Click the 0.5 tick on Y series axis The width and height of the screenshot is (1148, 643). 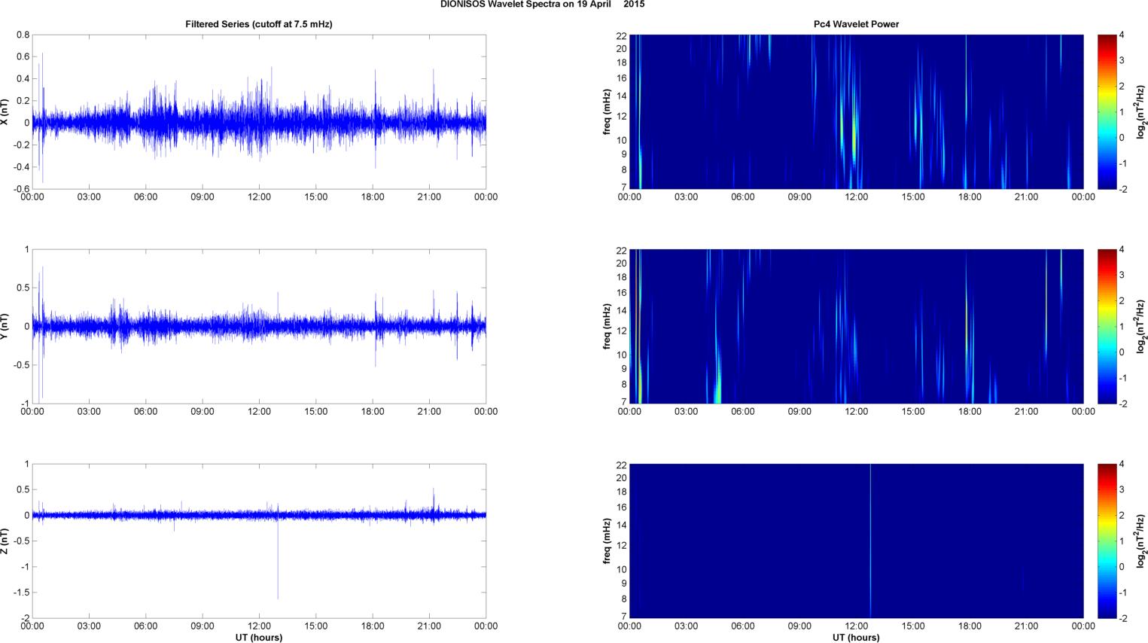coord(23,288)
